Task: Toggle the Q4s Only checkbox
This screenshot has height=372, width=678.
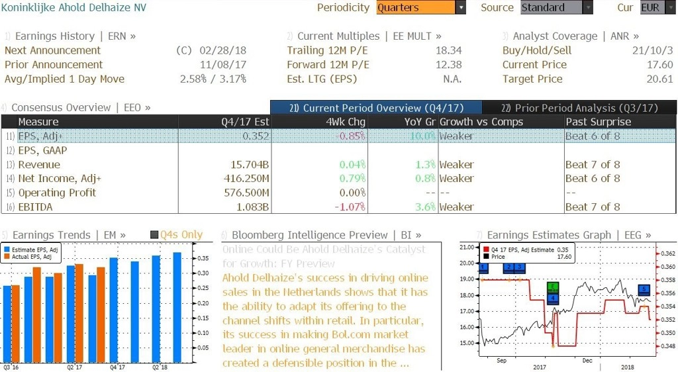Action: [154, 235]
